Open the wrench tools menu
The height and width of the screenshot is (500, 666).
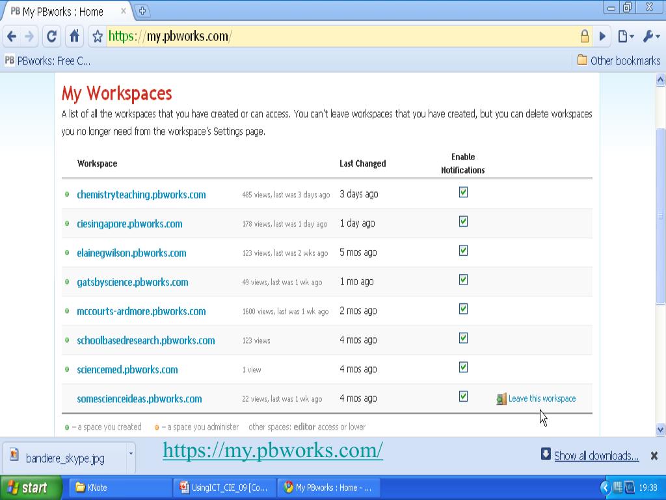(651, 36)
